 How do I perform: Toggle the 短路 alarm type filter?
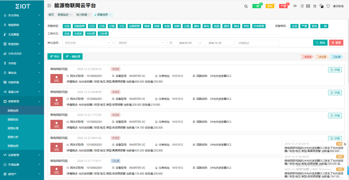(x=157, y=26)
